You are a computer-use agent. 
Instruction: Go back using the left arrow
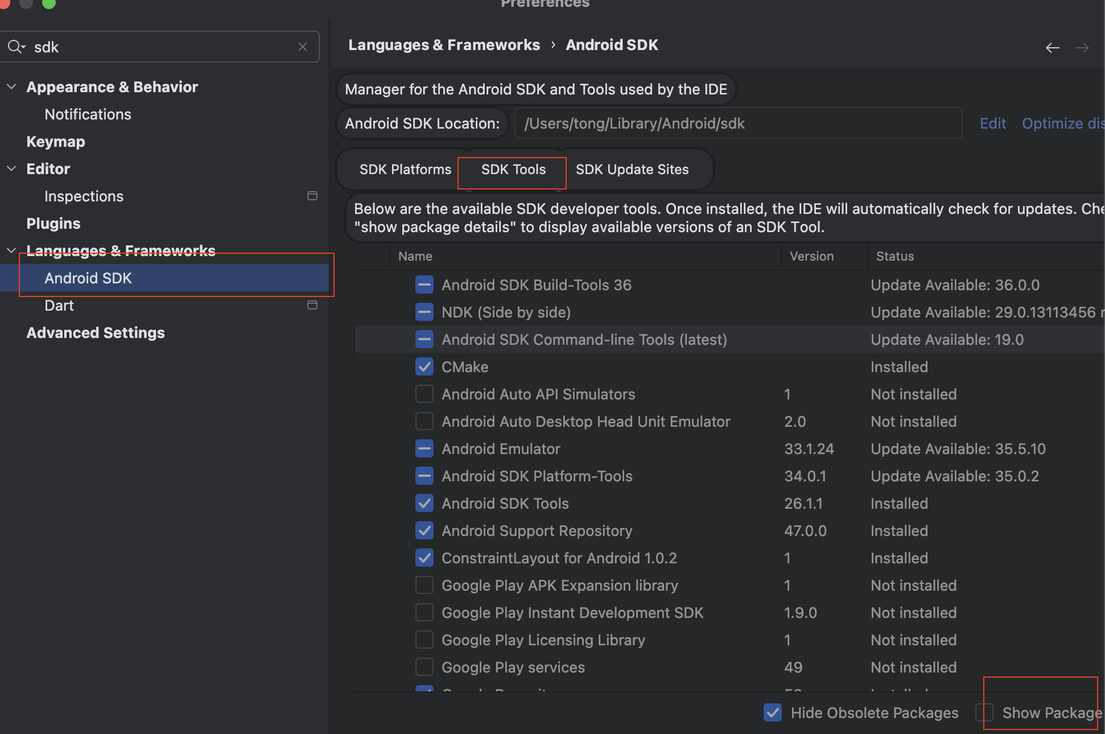pyautogui.click(x=1052, y=48)
